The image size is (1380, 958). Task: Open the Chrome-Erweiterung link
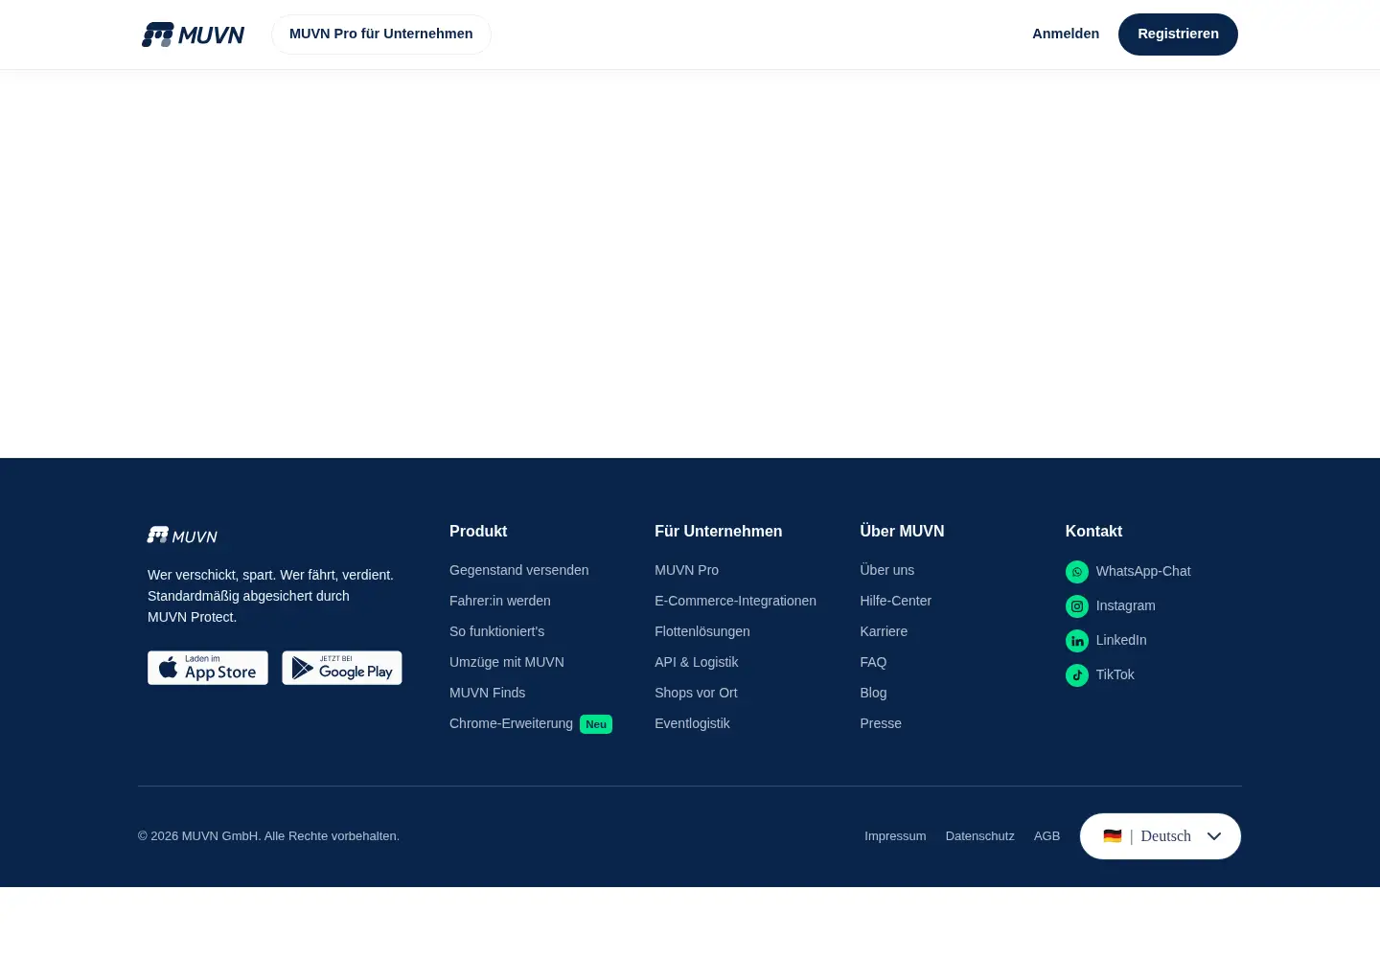511,723
